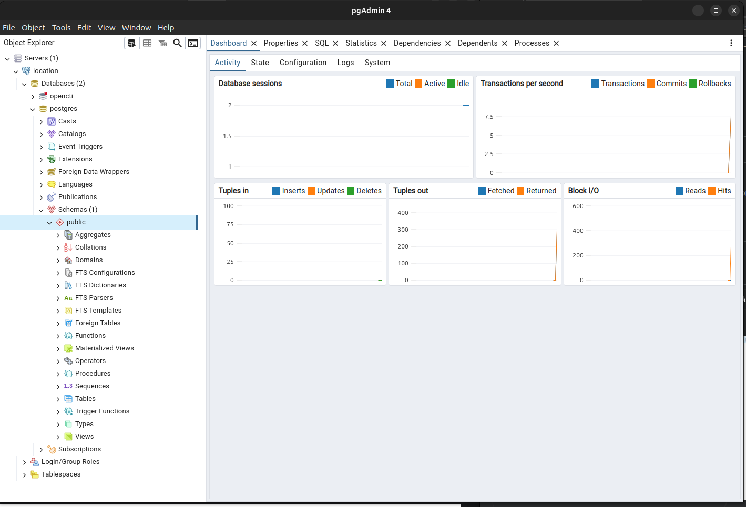Toggle the Commits legend series
The width and height of the screenshot is (746, 507).
(666, 84)
